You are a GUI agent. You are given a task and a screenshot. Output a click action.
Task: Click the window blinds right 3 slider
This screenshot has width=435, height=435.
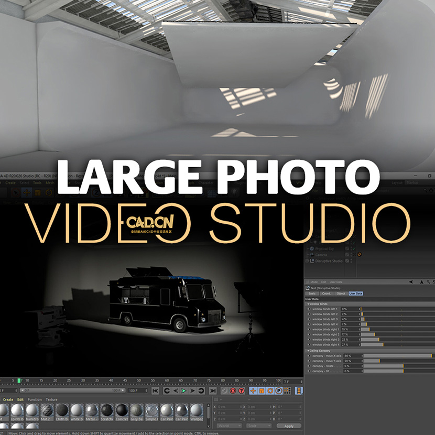coord(398,340)
